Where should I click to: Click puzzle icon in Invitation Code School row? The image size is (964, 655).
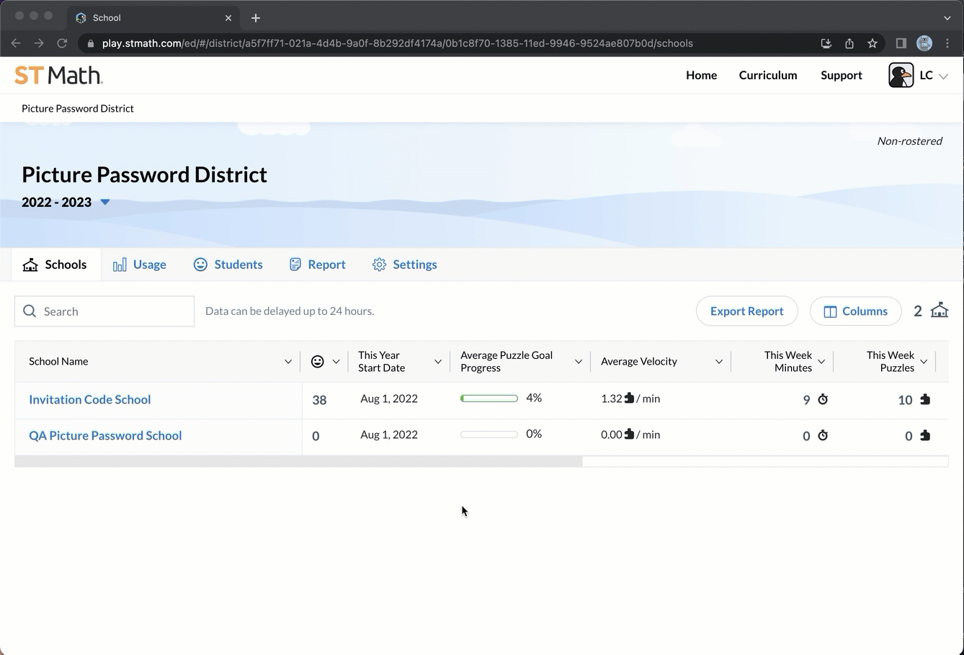925,399
